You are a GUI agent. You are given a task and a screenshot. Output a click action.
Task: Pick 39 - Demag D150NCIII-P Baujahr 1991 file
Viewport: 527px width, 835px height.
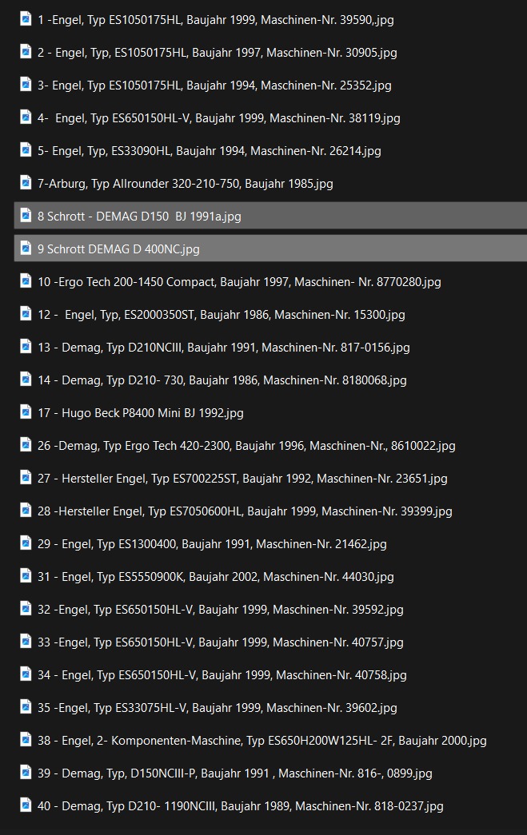tap(234, 773)
